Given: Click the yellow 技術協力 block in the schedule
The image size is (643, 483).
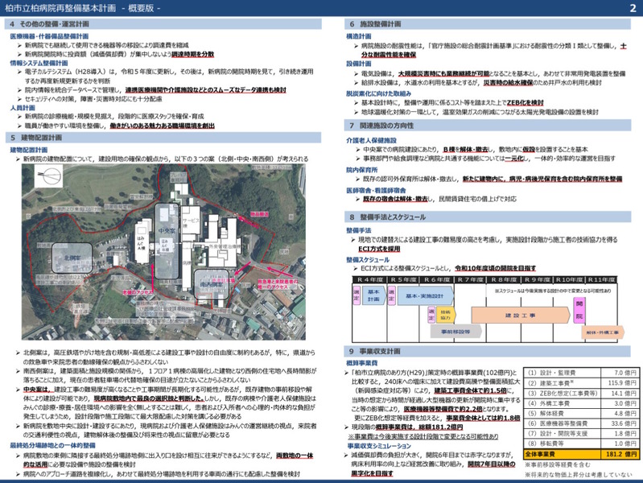Looking at the screenshot, I should 445,316.
